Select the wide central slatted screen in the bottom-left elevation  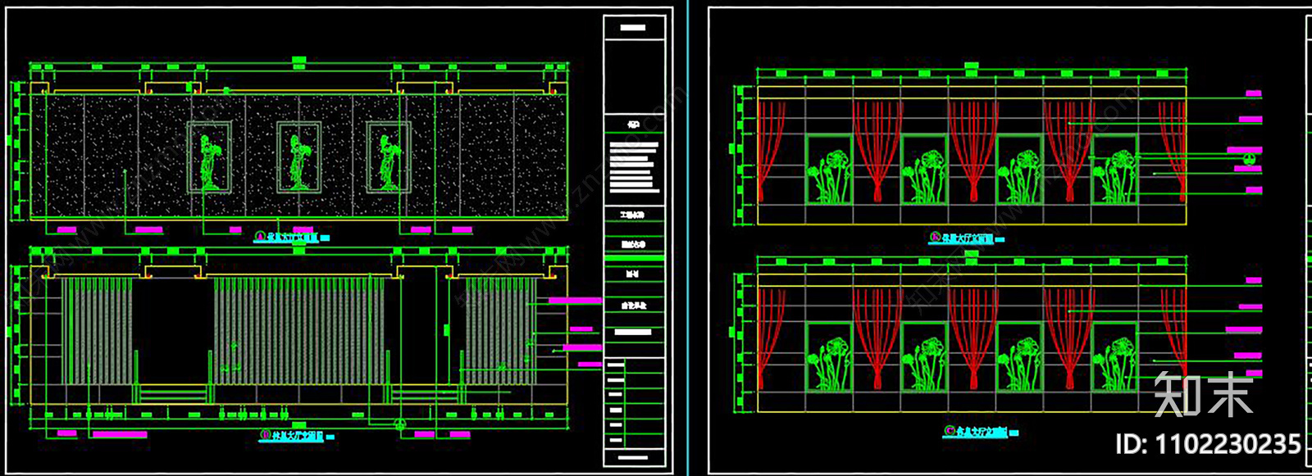pos(299,330)
